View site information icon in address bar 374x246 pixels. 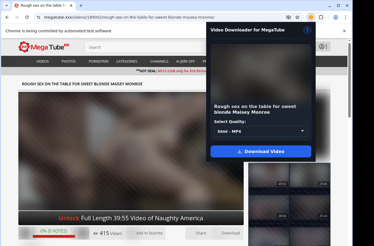(38, 17)
